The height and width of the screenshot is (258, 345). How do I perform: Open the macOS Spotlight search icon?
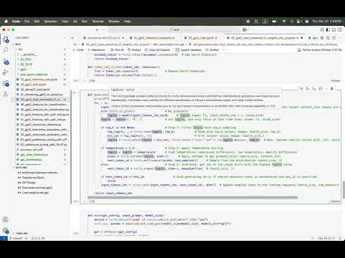tap(292, 21)
